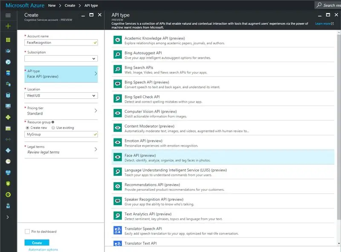The width and height of the screenshot is (341, 252).
Task: Click the Bing Search APIs icon
Action: tap(118, 69)
